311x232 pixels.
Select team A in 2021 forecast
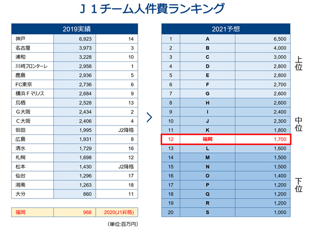[208, 39]
